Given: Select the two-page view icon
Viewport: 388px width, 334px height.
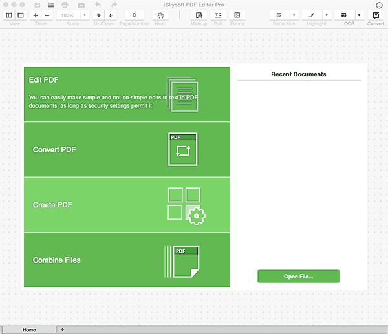Looking at the screenshot, I should click(21, 16).
